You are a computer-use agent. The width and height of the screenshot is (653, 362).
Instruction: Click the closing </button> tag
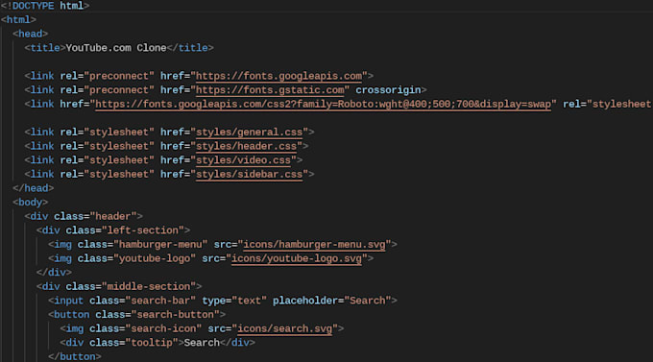(75, 356)
